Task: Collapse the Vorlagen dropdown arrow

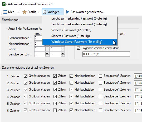Action: [x=62, y=12]
